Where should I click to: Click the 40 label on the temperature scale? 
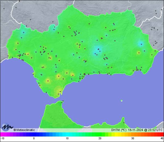click(x=162, y=138)
